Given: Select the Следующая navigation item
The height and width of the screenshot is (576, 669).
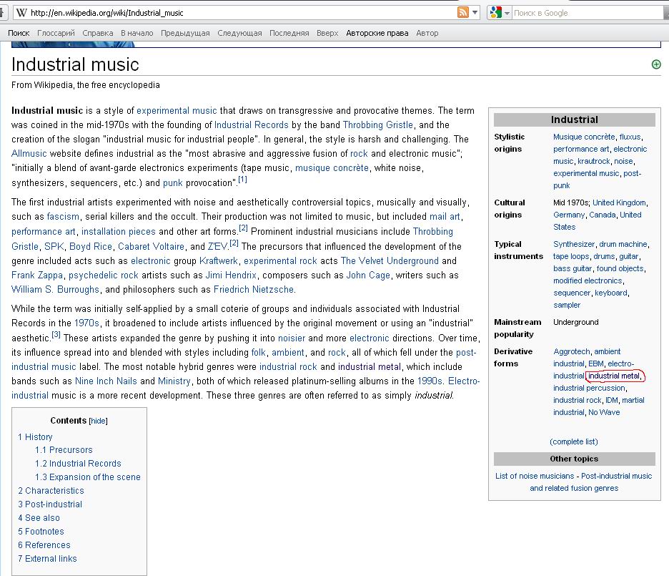Looking at the screenshot, I should pos(239,33).
